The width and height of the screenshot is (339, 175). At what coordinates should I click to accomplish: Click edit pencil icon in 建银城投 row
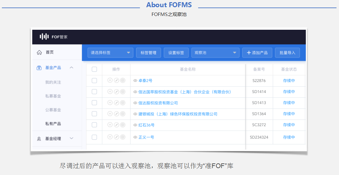point(116,114)
